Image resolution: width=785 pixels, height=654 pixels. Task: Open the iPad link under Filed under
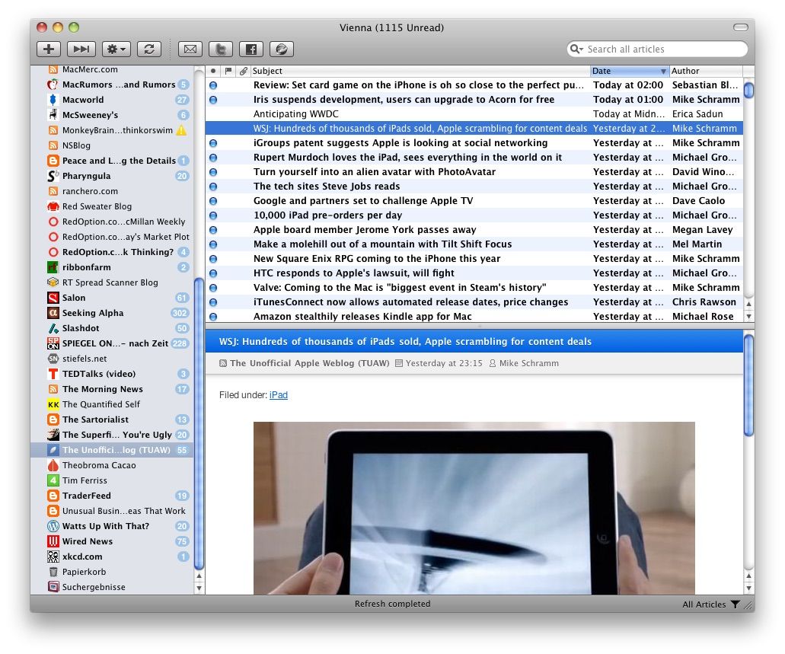coord(279,394)
